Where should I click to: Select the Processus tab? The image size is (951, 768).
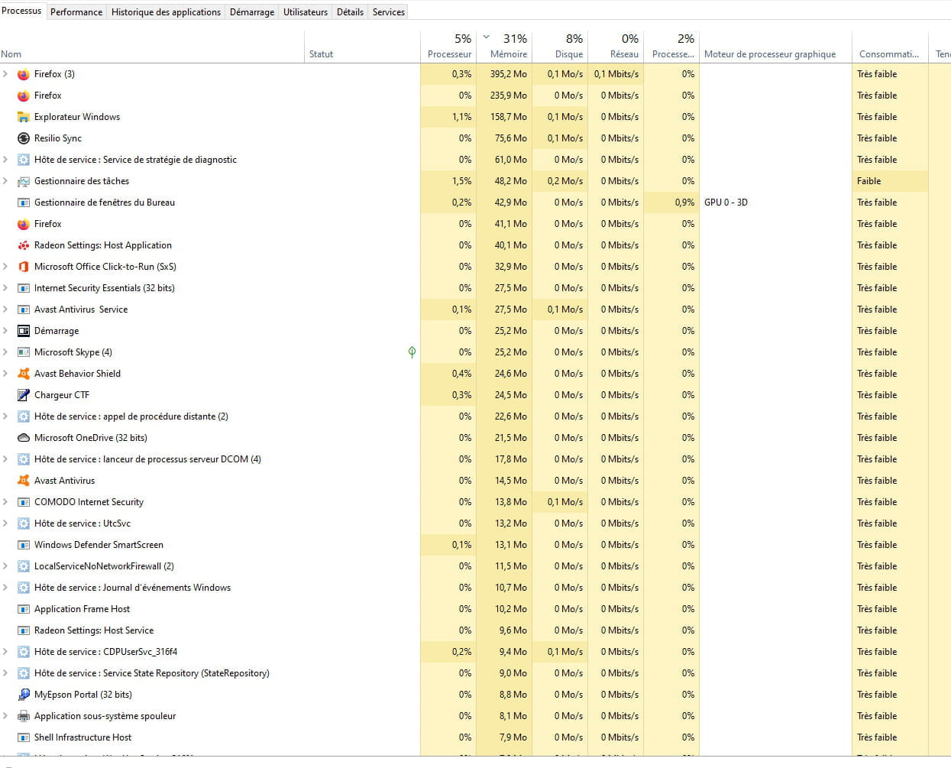pyautogui.click(x=21, y=11)
